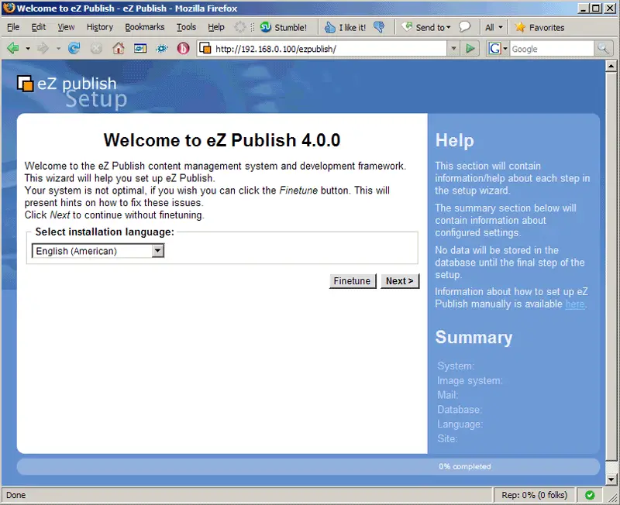Click the 'Language:' summary entry

460,424
